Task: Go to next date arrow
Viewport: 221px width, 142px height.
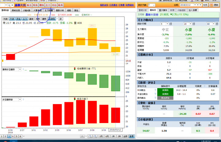Action: click(200, 5)
